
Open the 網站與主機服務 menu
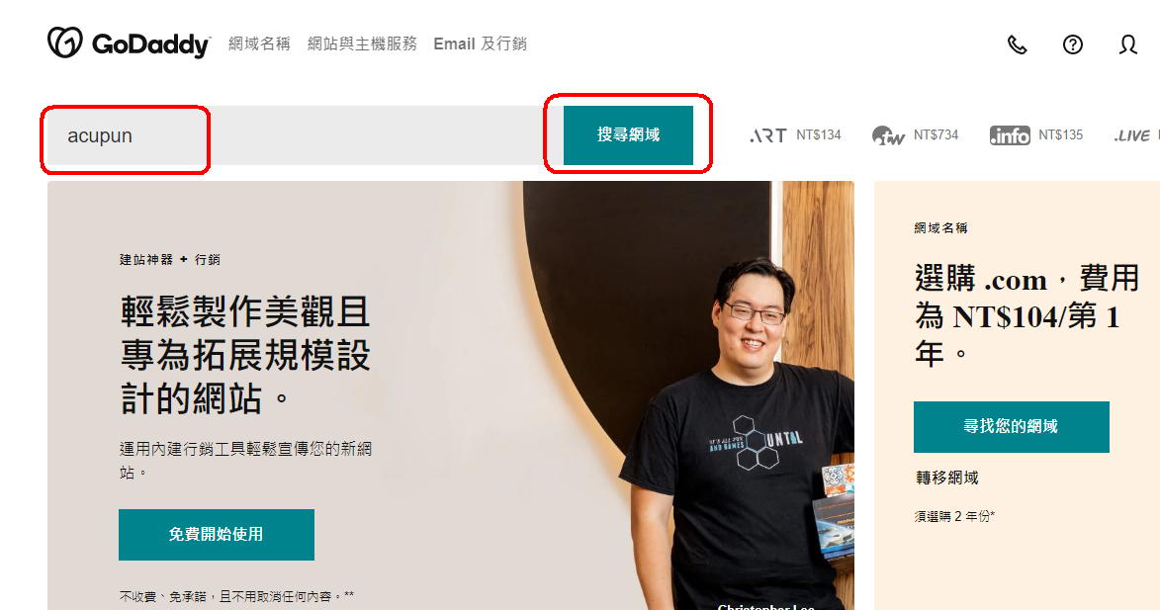point(363,44)
